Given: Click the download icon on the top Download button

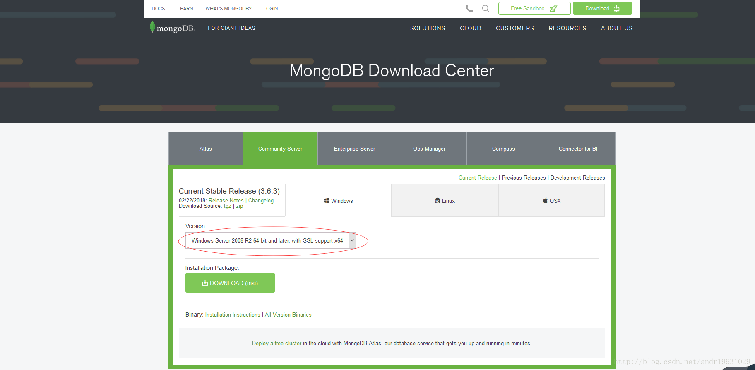Looking at the screenshot, I should click(617, 8).
